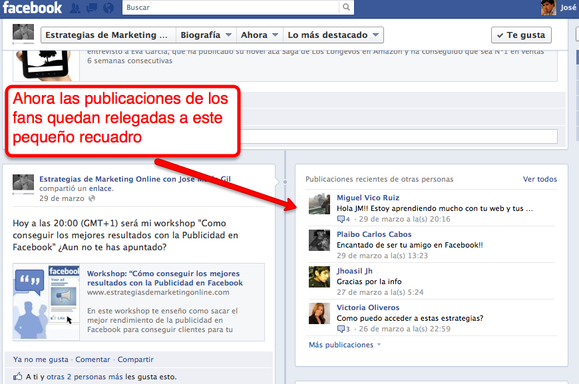Click the public audience globe icon beside 29 de marzo
The height and width of the screenshot is (384, 579).
coord(92,198)
